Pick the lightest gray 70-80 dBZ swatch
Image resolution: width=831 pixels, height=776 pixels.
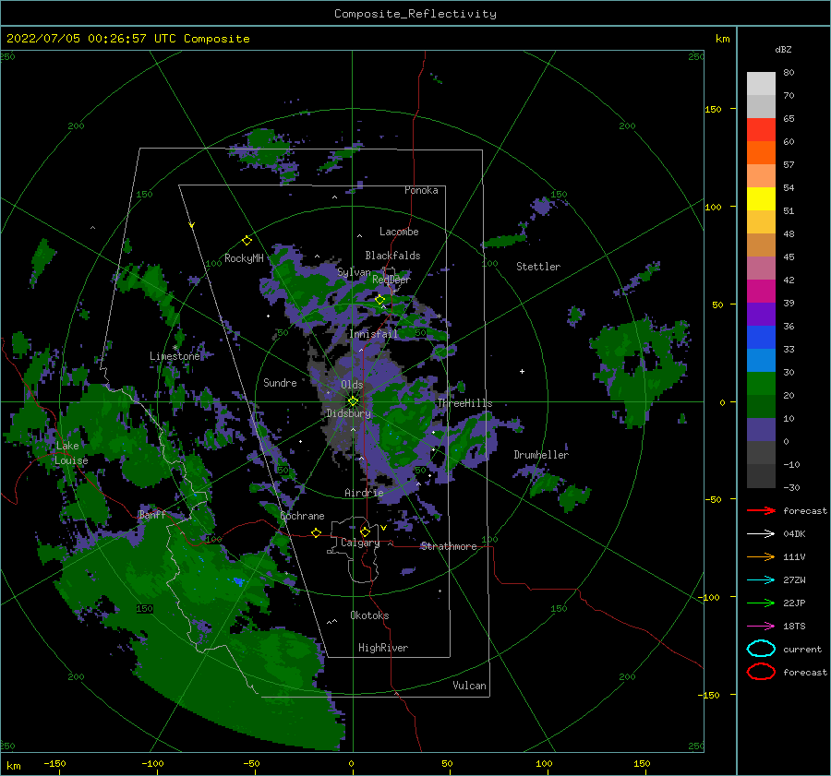[x=761, y=83]
